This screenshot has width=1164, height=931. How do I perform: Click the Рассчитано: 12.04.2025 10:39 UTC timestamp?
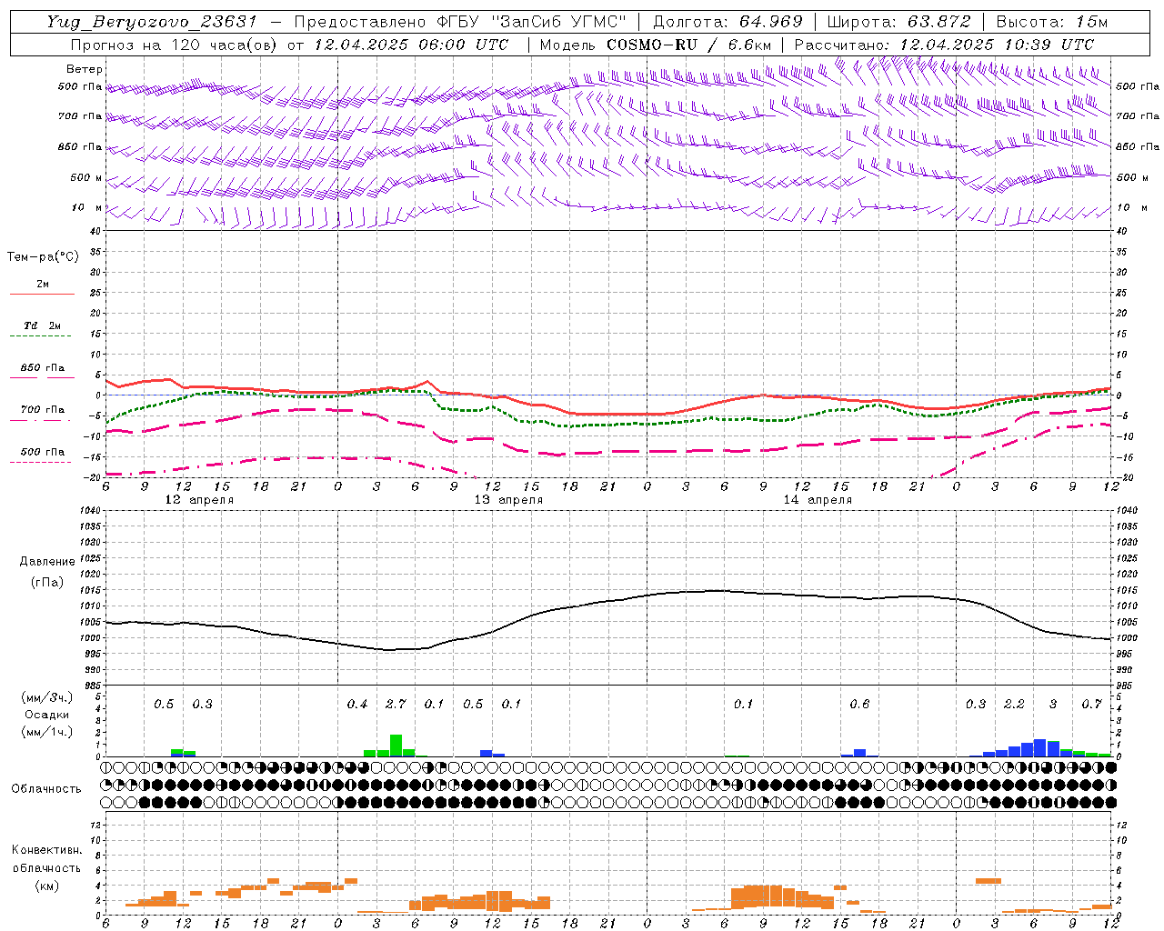tap(944, 45)
